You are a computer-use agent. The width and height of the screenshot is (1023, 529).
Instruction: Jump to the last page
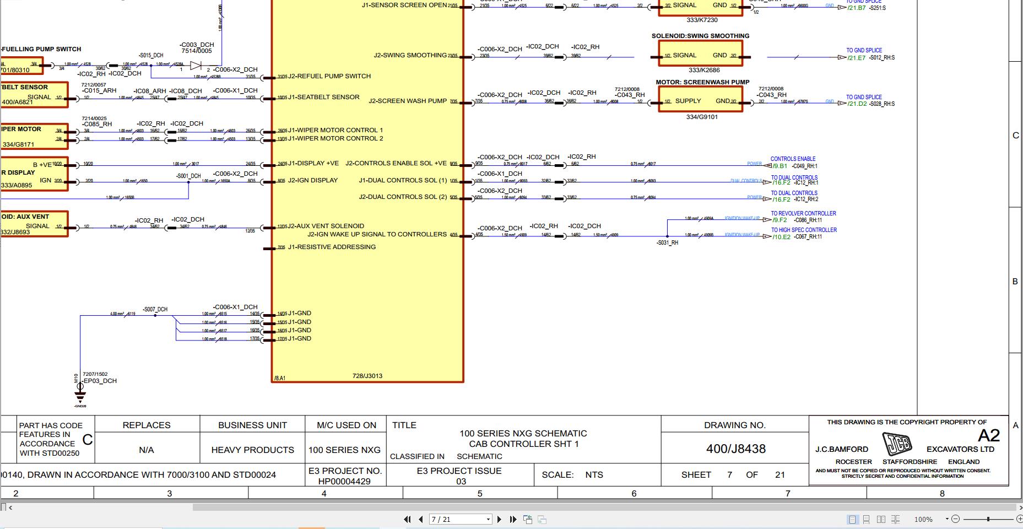(x=513, y=519)
